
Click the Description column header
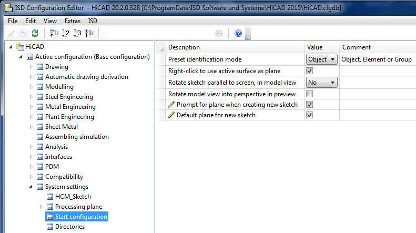184,47
